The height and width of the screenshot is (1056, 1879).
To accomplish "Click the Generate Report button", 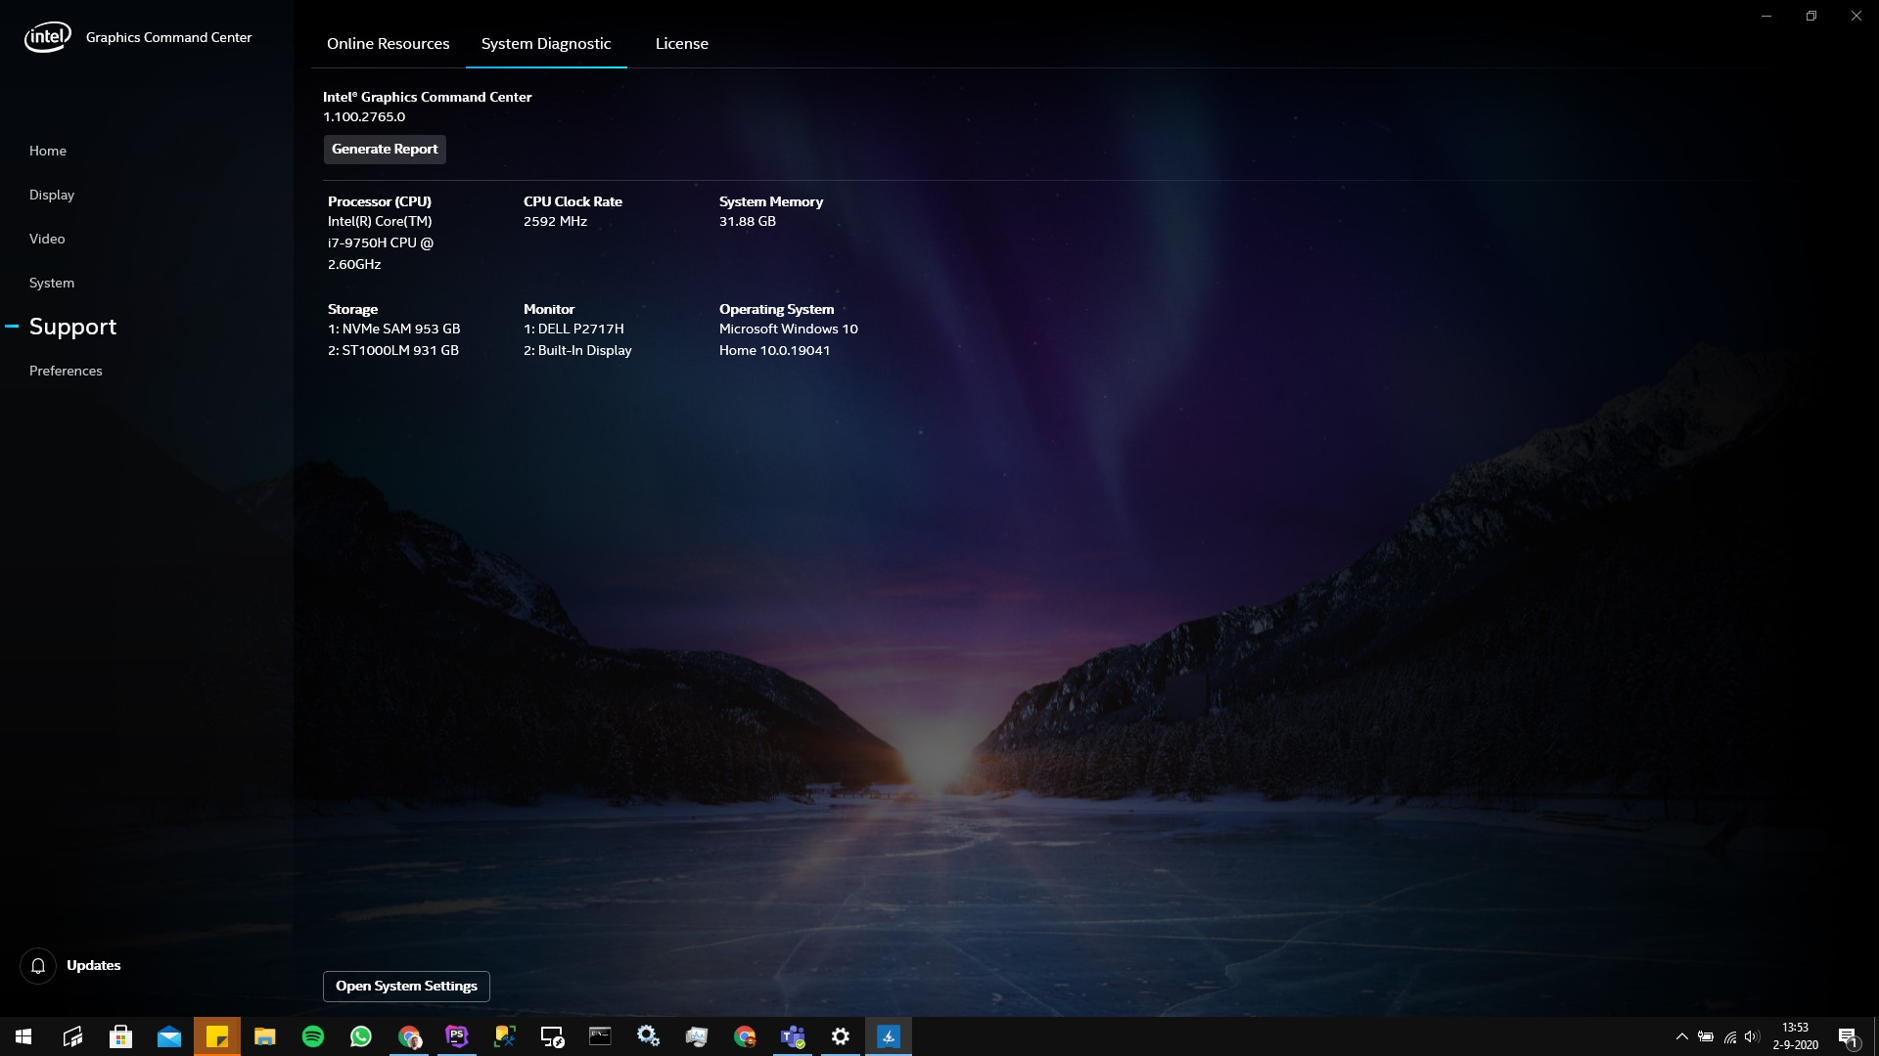I will 385,149.
